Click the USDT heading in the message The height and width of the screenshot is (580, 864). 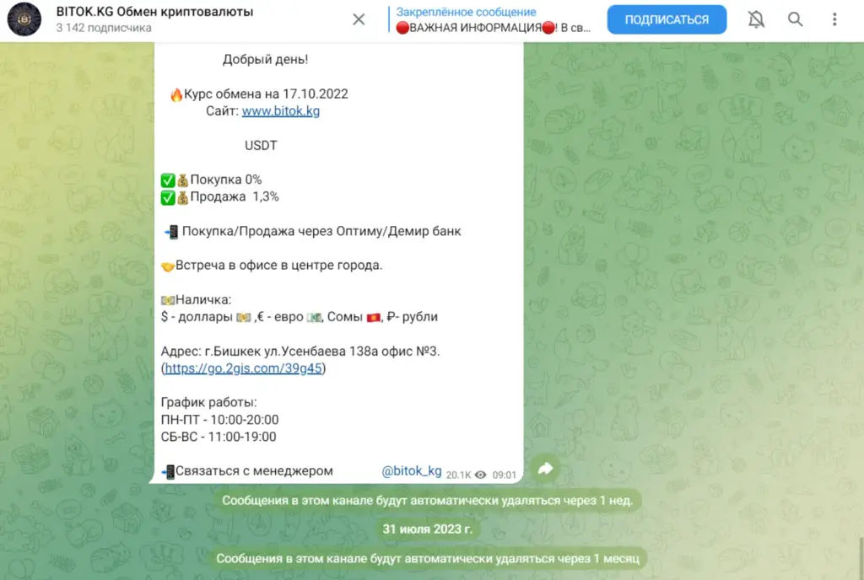coord(261,145)
